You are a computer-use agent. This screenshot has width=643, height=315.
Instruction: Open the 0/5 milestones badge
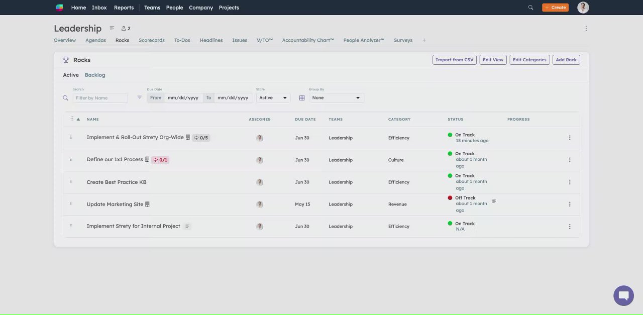[x=201, y=138]
